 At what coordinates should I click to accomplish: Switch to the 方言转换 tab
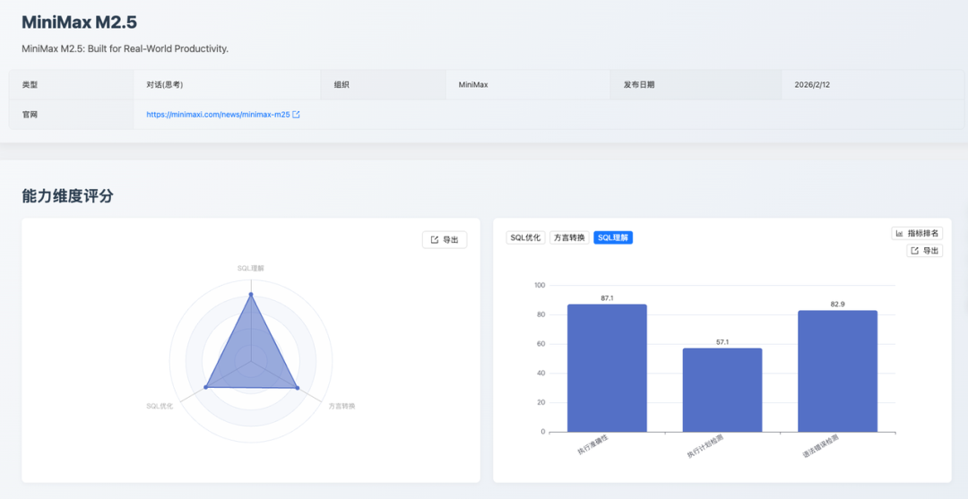pos(569,237)
